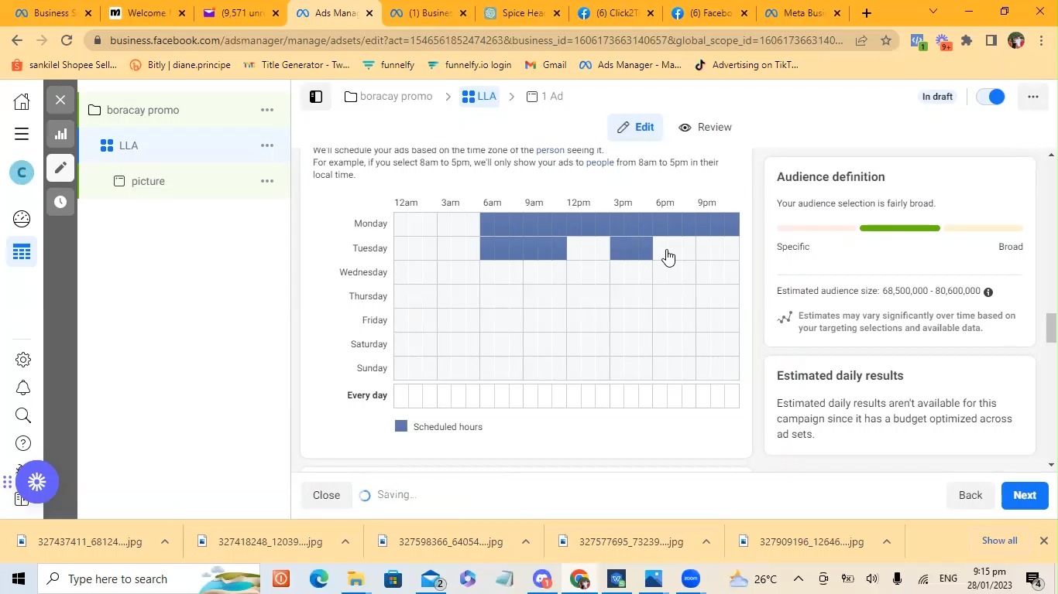The height and width of the screenshot is (594, 1058).
Task: Open the more options menu beside draft toggle
Action: [1033, 97]
